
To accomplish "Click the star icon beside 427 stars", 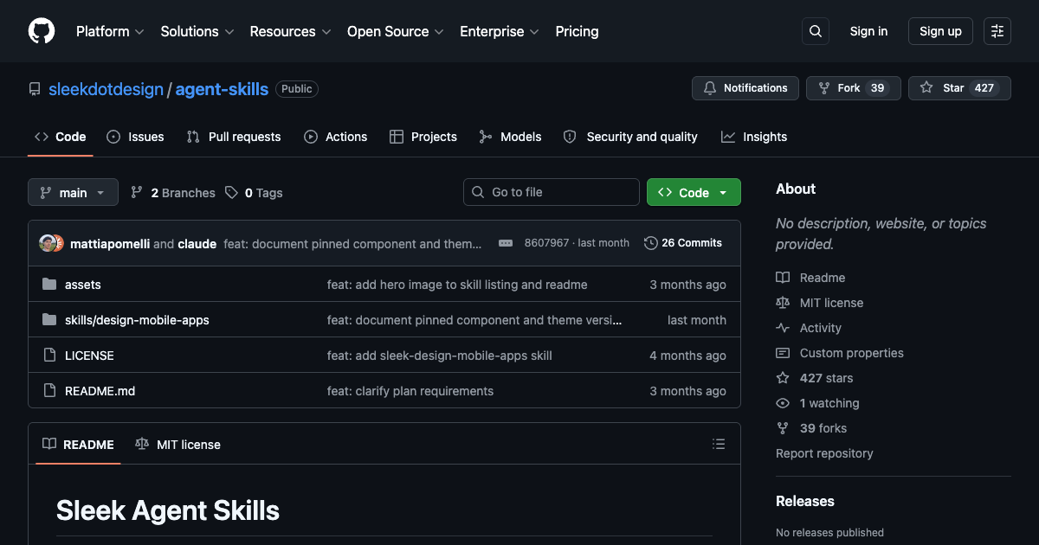I will point(783,378).
